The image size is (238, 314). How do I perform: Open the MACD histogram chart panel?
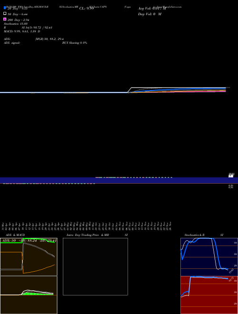click(x=29, y=295)
